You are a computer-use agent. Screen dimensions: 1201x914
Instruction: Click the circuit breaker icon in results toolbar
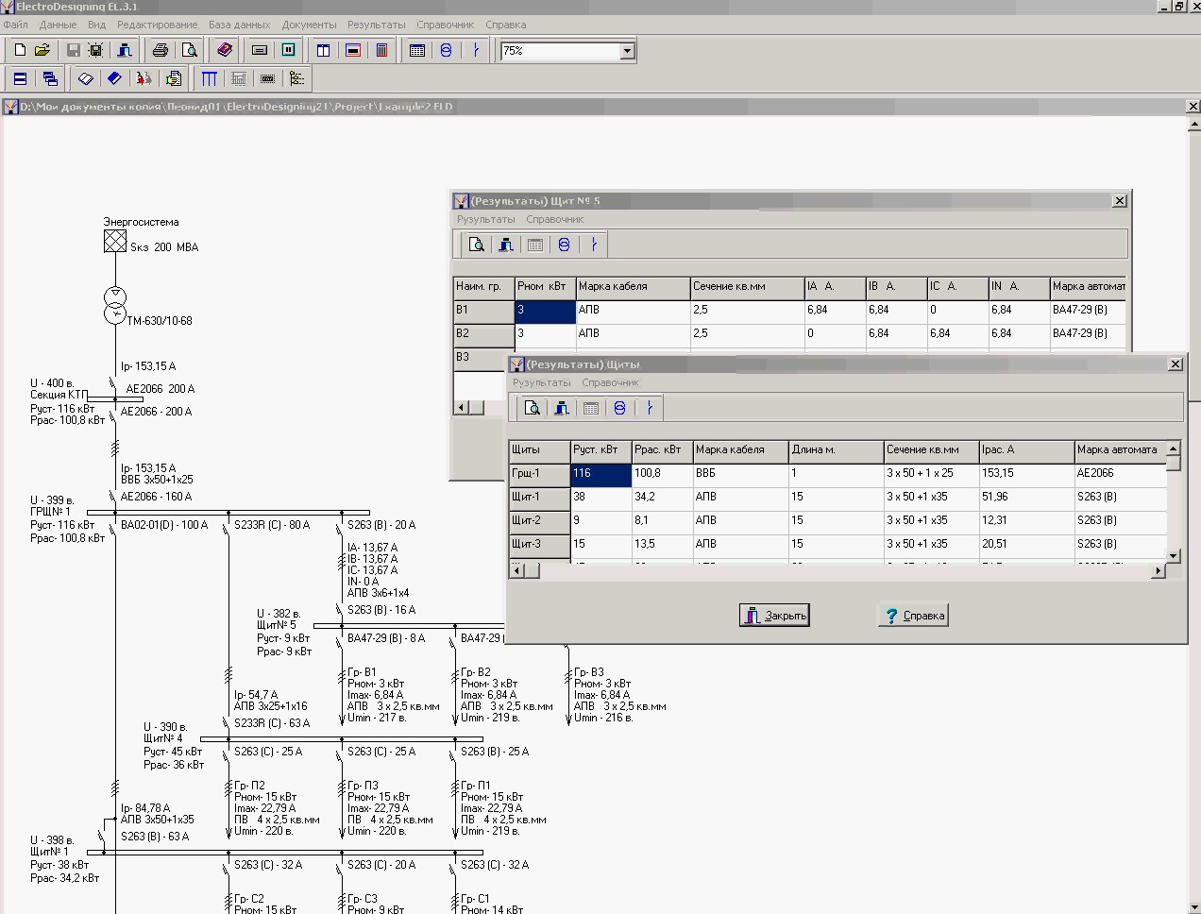594,244
